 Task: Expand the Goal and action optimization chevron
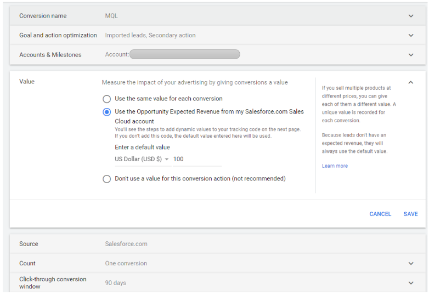pyautogui.click(x=411, y=36)
